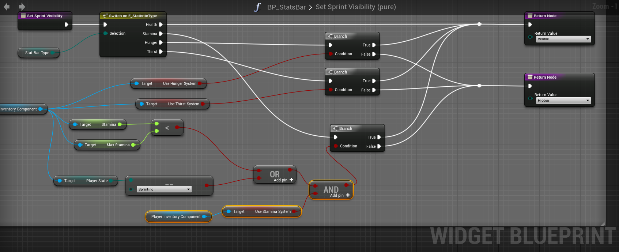Image resolution: width=619 pixels, height=252 pixels.
Task: Open the Hidden return value dropdown
Action: 563,101
